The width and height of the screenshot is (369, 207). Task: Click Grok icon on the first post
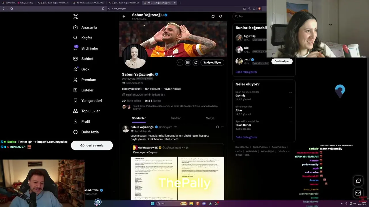coord(218,127)
